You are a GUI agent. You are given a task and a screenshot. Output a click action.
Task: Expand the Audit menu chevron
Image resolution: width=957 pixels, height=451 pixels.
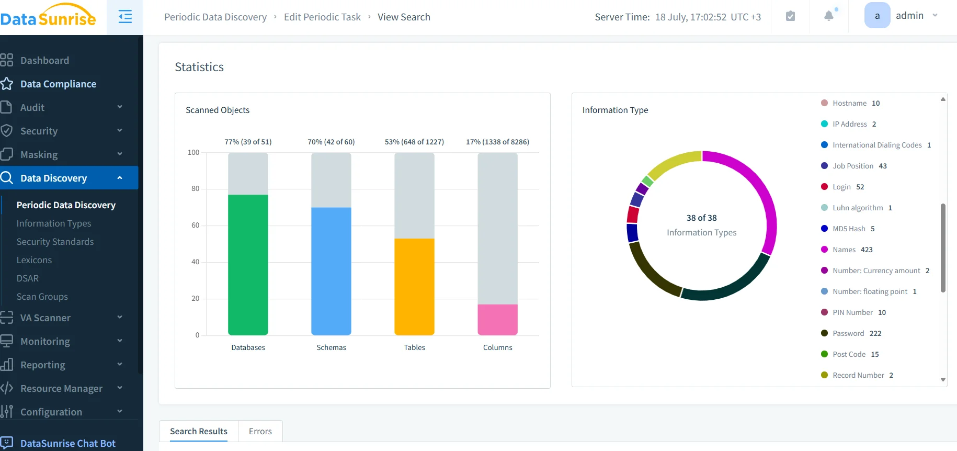[120, 107]
